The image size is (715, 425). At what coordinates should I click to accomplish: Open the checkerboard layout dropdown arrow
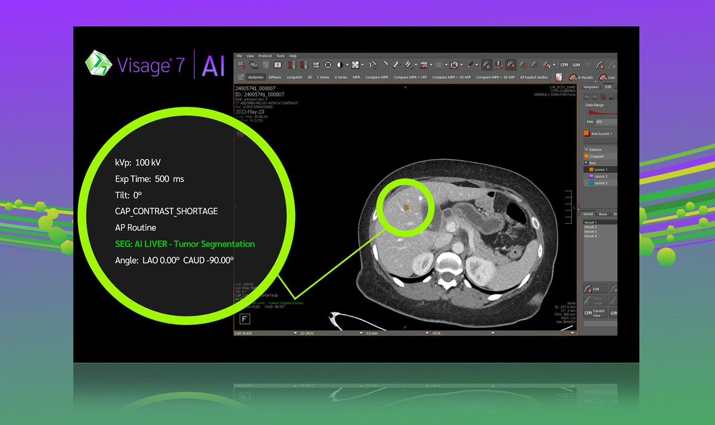click(x=362, y=65)
